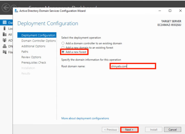Click the Next button
Screen dimensions: 185x134
coord(129,130)
